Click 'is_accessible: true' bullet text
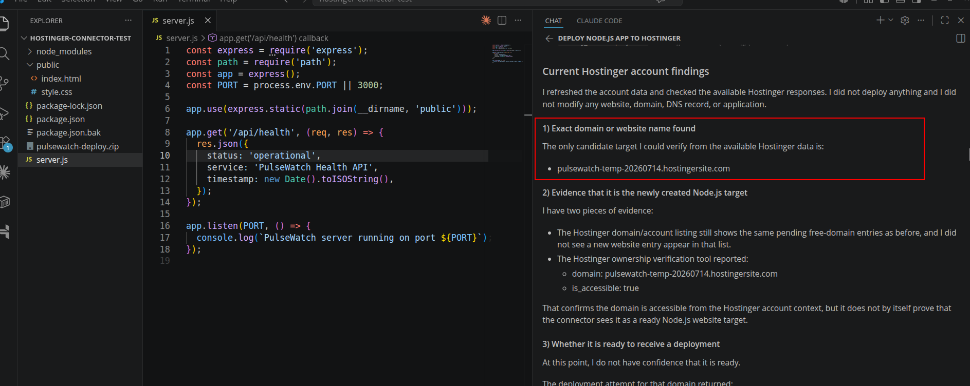The height and width of the screenshot is (386, 970). (605, 288)
